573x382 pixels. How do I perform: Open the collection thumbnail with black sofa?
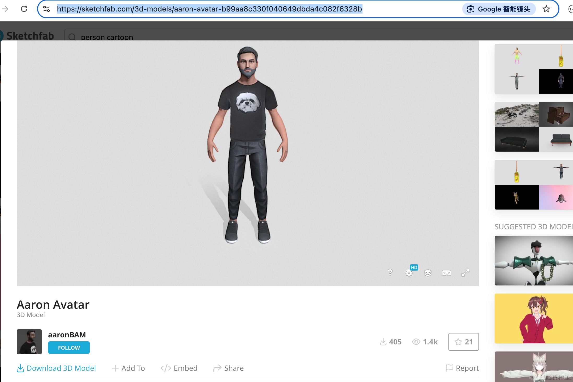coord(517,139)
